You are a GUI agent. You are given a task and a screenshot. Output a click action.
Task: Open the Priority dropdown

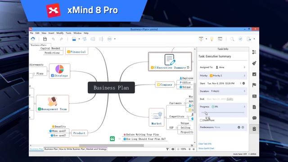tap(244, 76)
